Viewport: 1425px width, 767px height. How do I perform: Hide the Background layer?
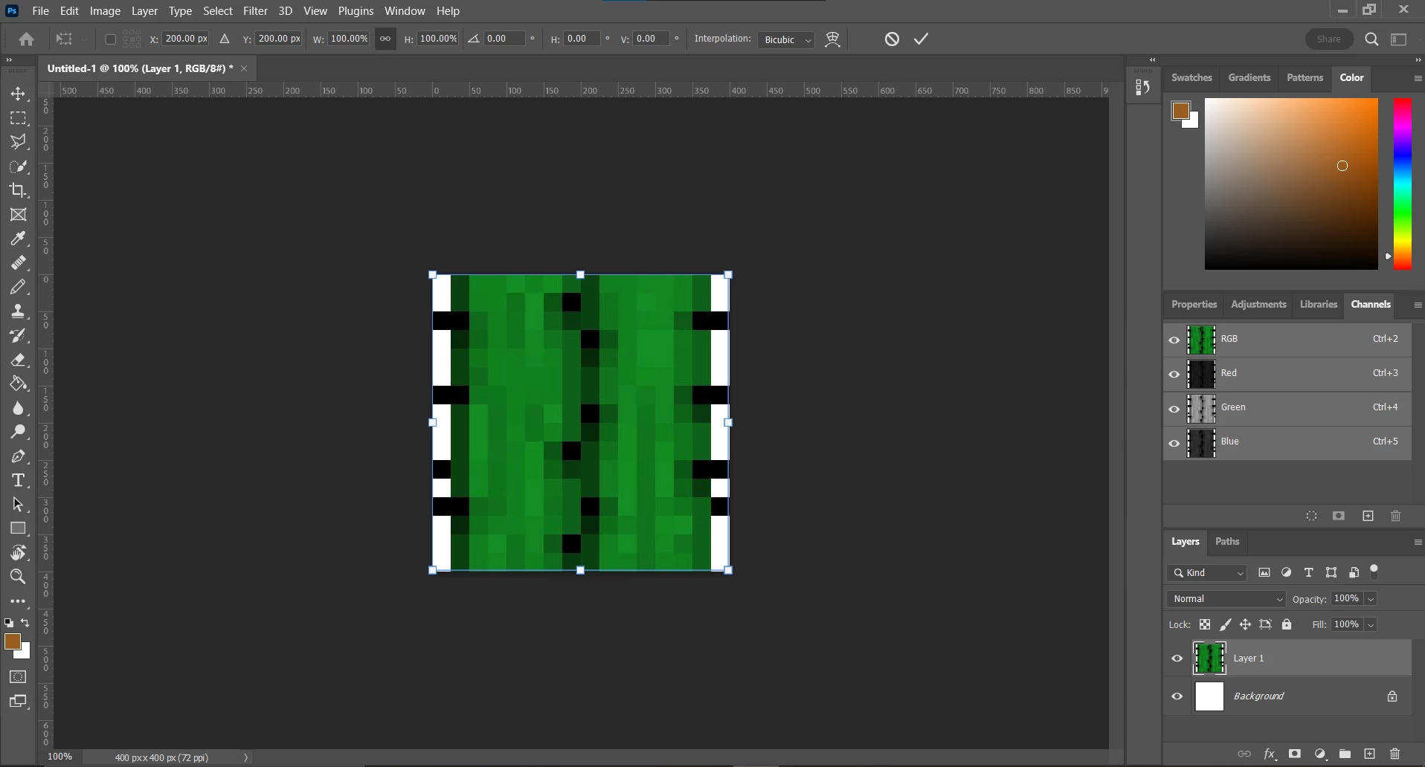point(1177,696)
